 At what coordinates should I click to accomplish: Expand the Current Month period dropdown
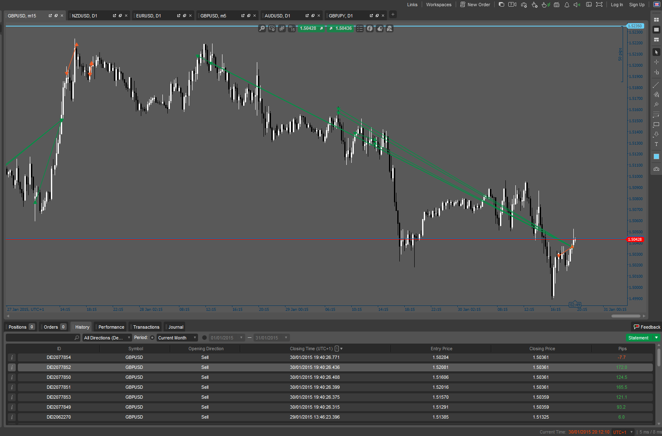(x=195, y=338)
